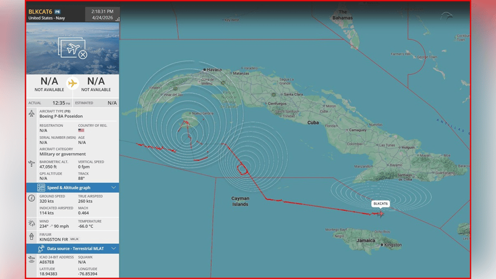Viewport: 496px width, 279px height.
Task: Click the aircraft type plane icon
Action: click(32, 113)
